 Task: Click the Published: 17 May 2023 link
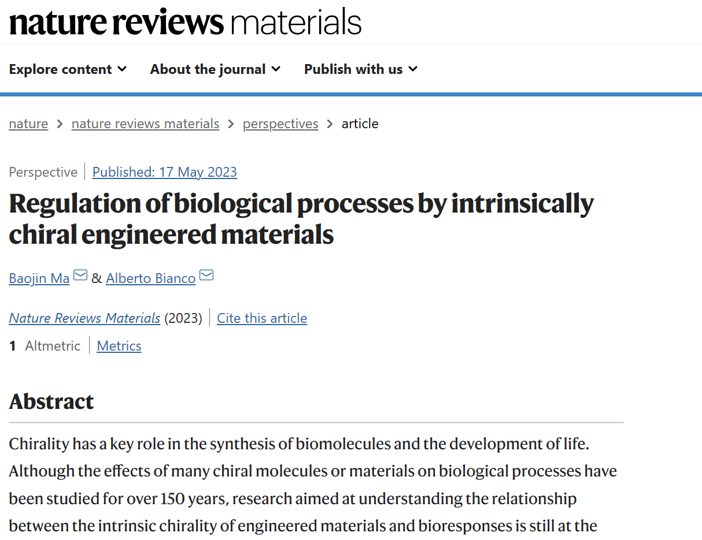pos(165,172)
